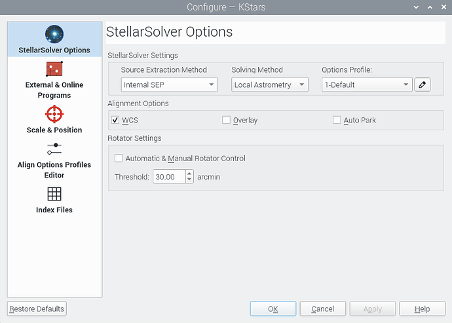Click the StellarSolver Settings group heading
The width and height of the screenshot is (452, 323).
(x=143, y=55)
